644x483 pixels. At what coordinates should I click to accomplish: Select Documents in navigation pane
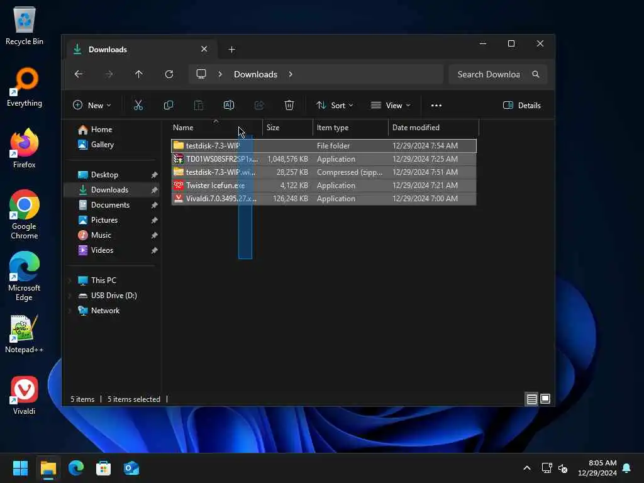click(111, 205)
